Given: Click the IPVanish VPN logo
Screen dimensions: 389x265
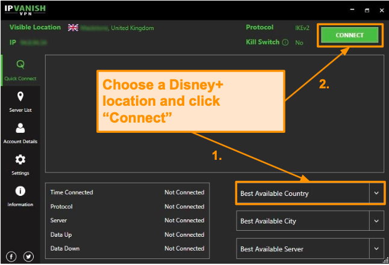Looking at the screenshot, I should coord(25,10).
